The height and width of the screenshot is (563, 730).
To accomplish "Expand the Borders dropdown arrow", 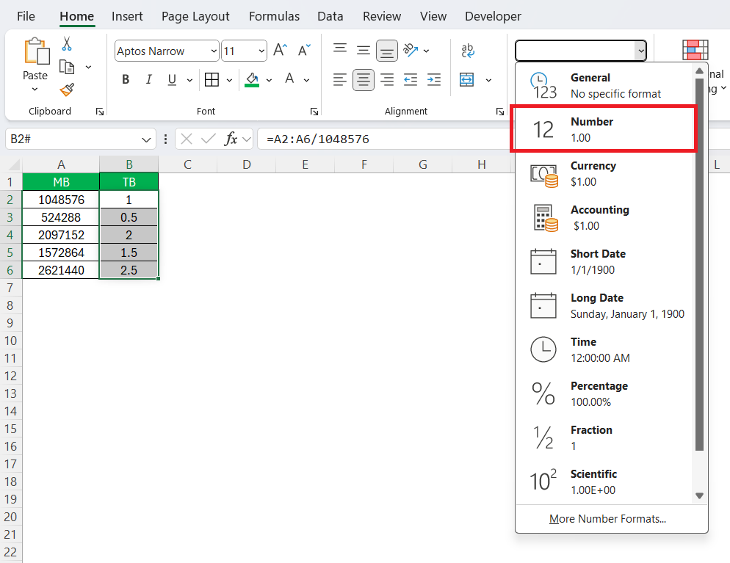I will coord(229,81).
